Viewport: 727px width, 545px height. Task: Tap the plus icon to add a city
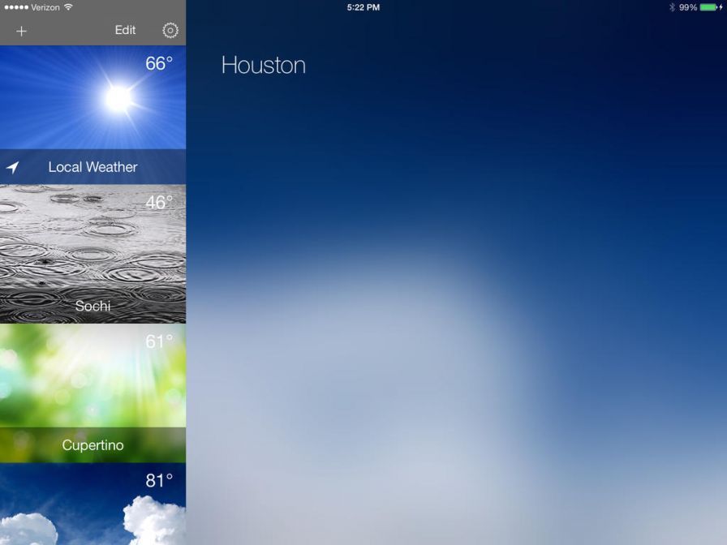click(x=21, y=31)
